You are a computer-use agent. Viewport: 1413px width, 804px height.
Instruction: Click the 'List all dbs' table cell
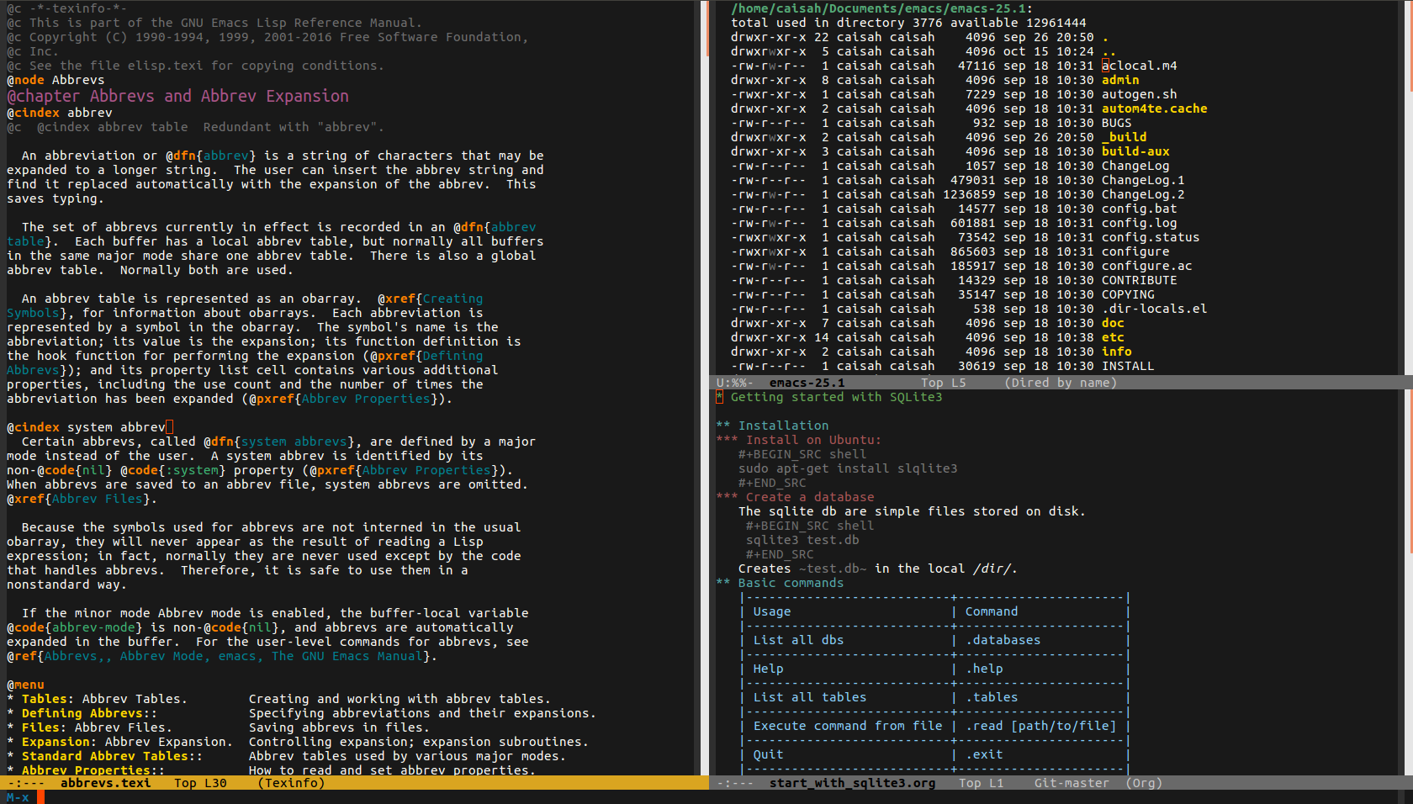pos(798,640)
